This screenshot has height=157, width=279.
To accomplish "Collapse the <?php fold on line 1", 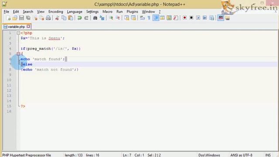I will [18, 33].
